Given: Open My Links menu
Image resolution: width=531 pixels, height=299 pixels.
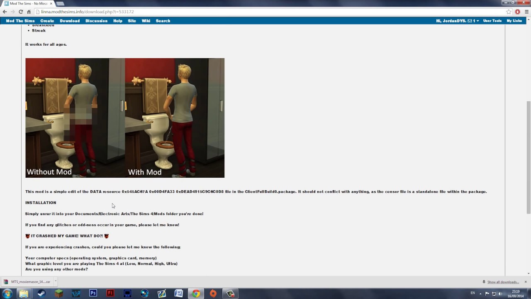Looking at the screenshot, I should [514, 21].
